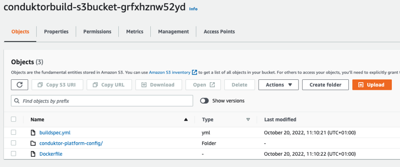The width and height of the screenshot is (400, 167).
Task: Click the orange Upload button
Action: tap(372, 84)
